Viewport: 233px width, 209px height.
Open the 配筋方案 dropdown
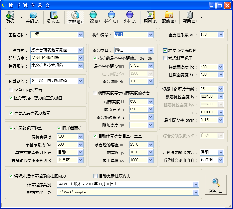coord(81,58)
